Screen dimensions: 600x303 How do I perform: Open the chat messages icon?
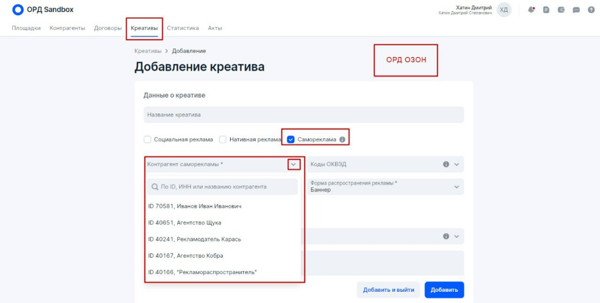[x=576, y=10]
